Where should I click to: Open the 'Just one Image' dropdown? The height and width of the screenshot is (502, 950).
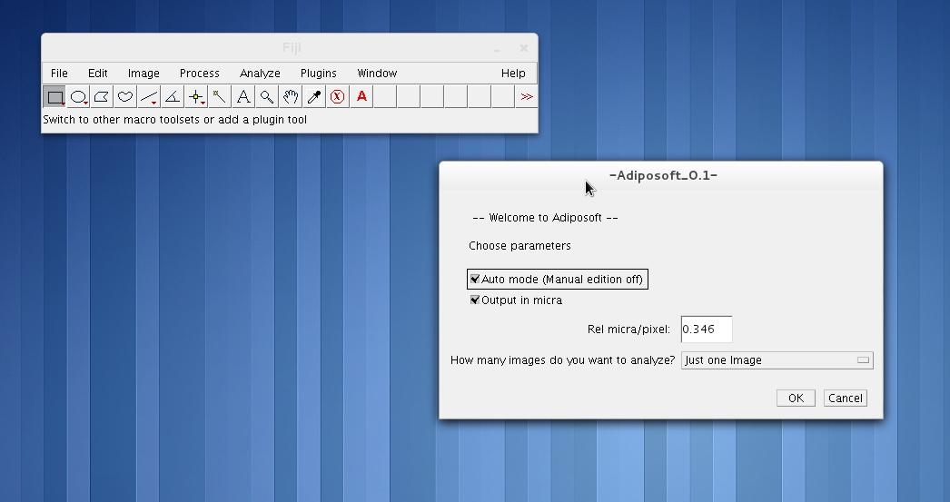[x=777, y=360]
